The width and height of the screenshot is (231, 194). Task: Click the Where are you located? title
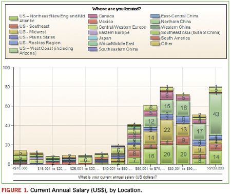(117, 9)
